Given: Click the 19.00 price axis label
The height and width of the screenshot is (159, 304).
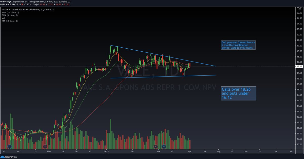Looking at the screenshot, I should pos(299,46).
